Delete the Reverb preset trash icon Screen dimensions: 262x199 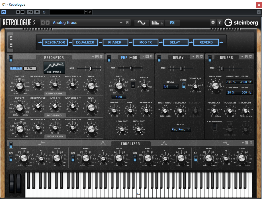251,56
